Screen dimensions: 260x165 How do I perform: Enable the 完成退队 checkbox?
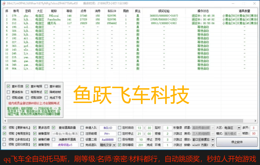tap(82, 145)
